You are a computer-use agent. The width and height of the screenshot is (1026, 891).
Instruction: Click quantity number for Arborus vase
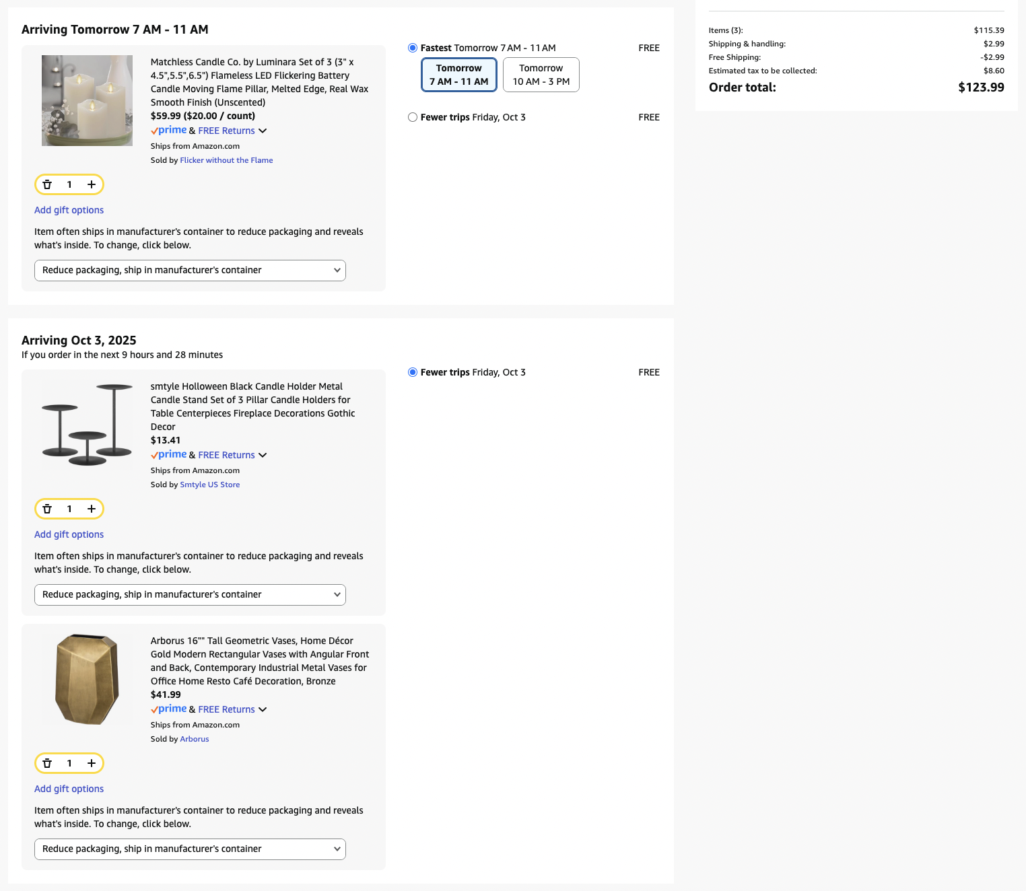[69, 763]
